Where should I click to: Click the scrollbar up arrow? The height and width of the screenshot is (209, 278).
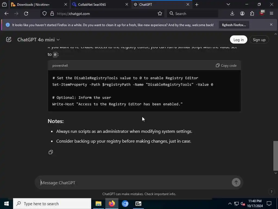[x=276, y=34]
